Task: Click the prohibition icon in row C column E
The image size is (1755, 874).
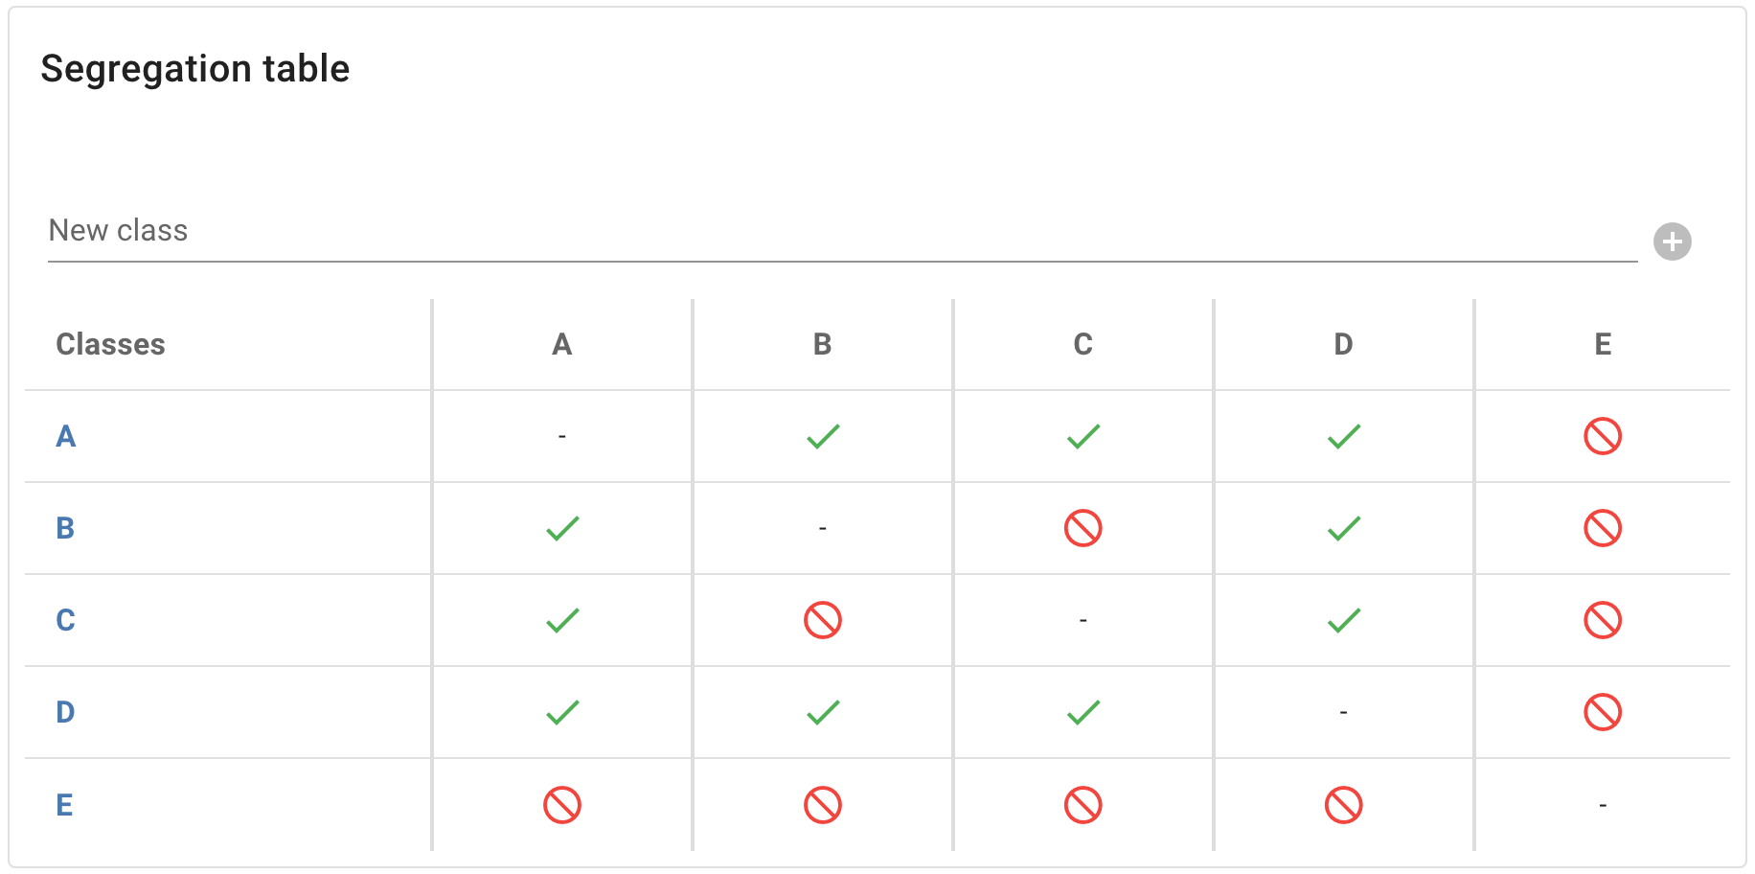Action: coord(1603,620)
